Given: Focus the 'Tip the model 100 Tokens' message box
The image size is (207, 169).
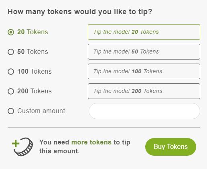Looking at the screenshot, I should (x=144, y=71).
